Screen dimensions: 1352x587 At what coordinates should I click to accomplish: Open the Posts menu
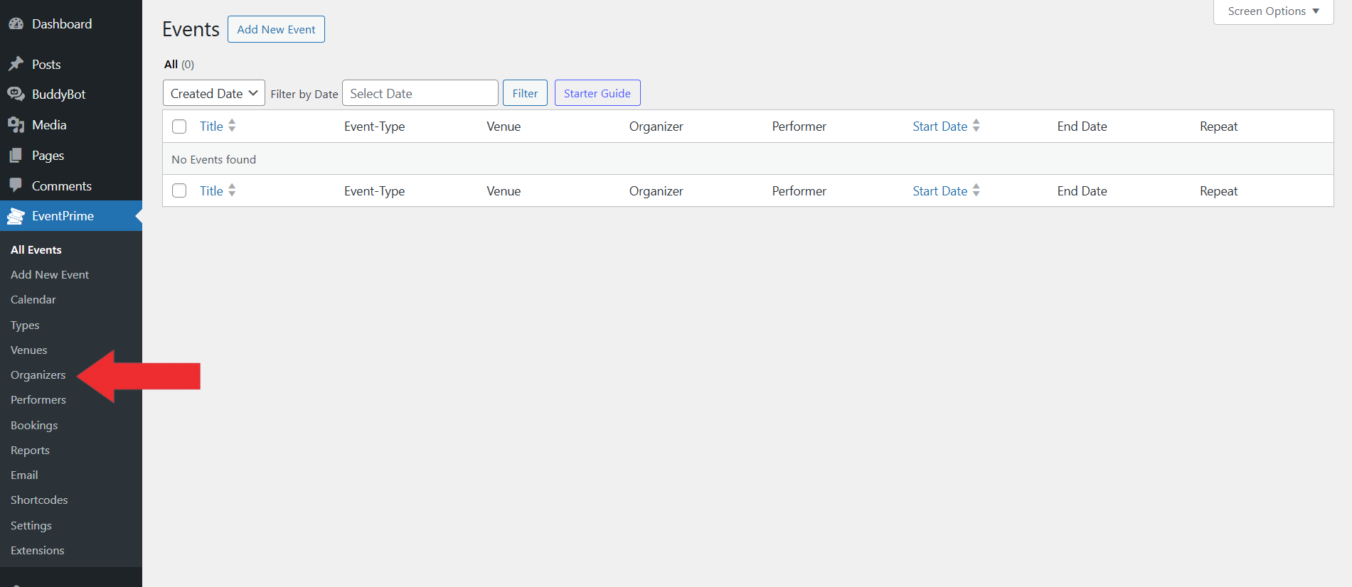tap(71, 64)
